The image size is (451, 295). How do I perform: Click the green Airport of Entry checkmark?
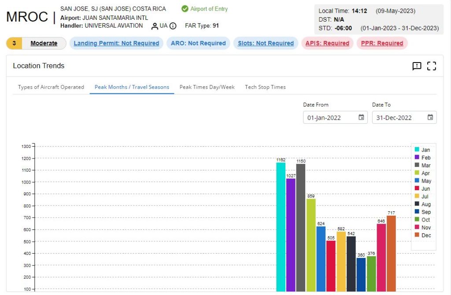[x=185, y=9]
